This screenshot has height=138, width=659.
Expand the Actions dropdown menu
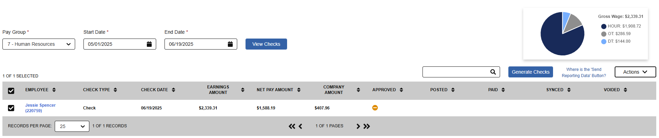(x=635, y=72)
